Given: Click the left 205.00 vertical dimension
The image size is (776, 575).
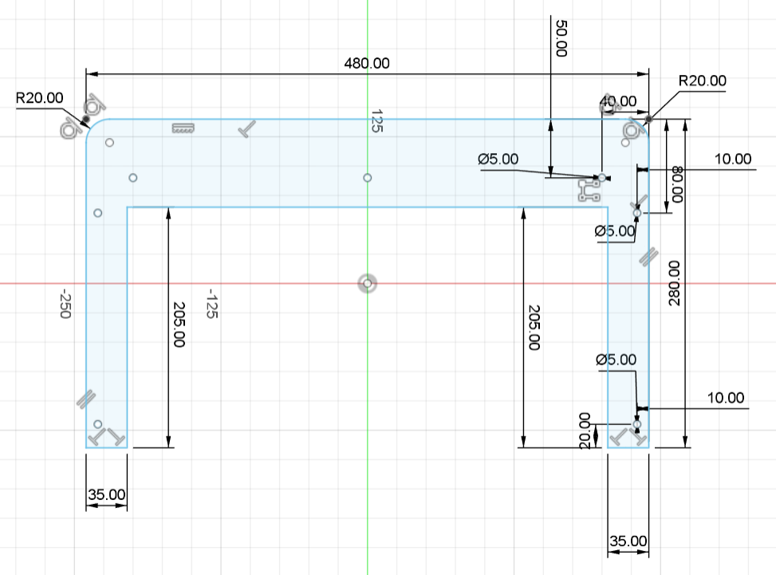Looking at the screenshot, I should pyautogui.click(x=178, y=325).
